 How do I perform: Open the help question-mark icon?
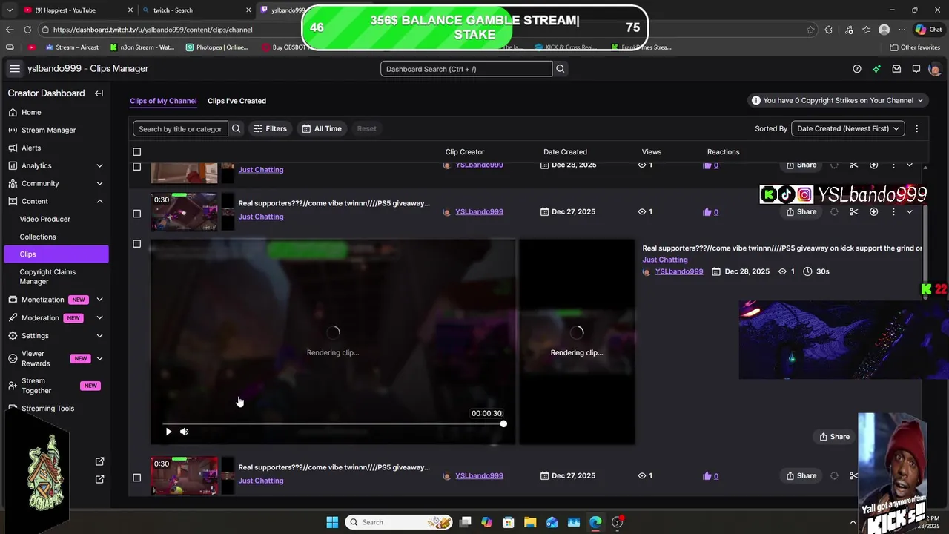(857, 69)
